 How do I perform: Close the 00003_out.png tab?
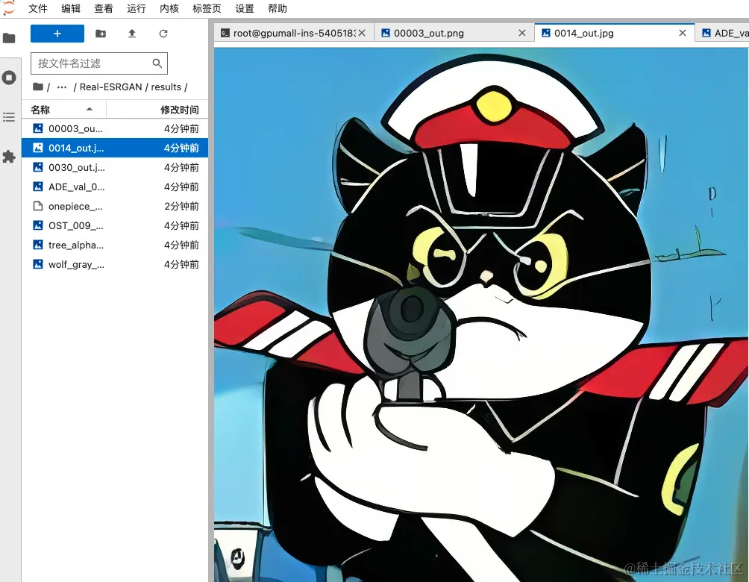pyautogui.click(x=522, y=33)
